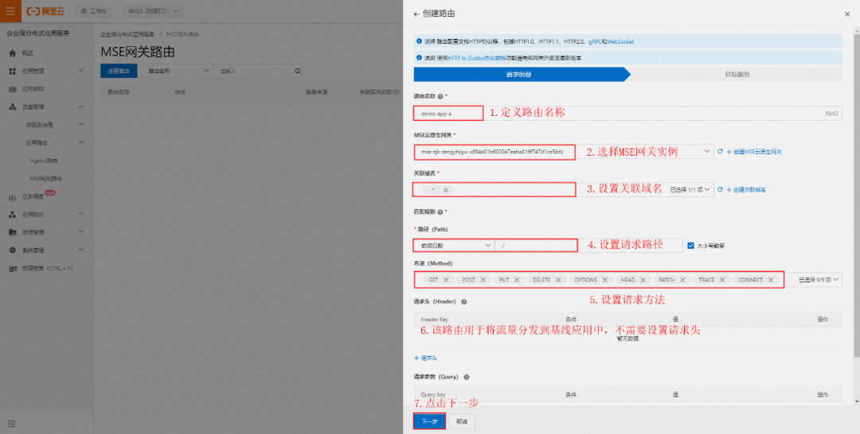This screenshot has height=434, width=860.
Task: Toggle the 大小写敏感 checkbox
Action: click(x=690, y=246)
